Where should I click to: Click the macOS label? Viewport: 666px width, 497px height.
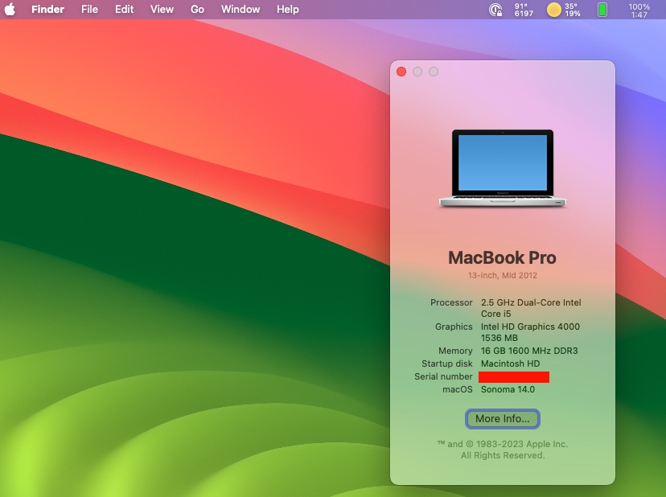click(x=458, y=389)
